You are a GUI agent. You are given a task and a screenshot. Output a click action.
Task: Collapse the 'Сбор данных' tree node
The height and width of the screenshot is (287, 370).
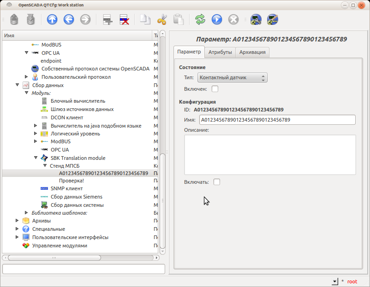pyautogui.click(x=18, y=85)
